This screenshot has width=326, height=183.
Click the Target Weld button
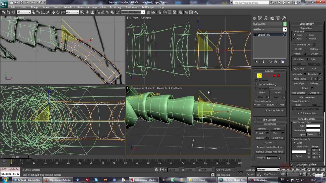click(x=277, y=138)
